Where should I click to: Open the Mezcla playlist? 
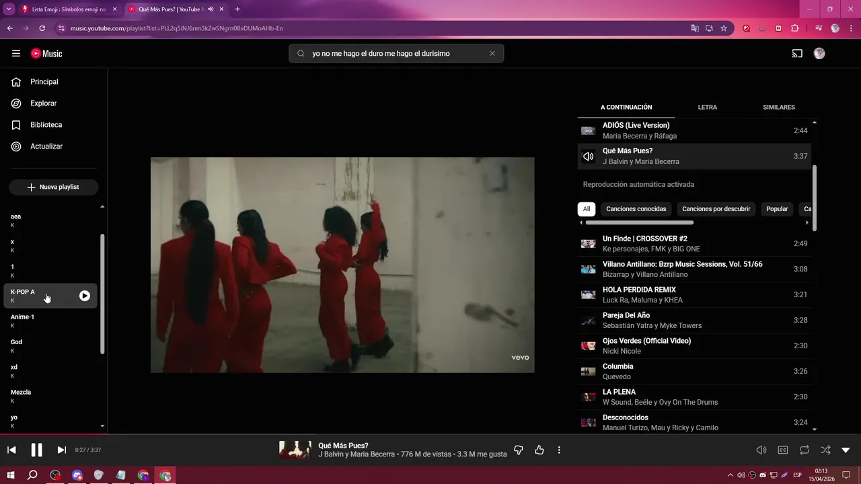tap(50, 396)
